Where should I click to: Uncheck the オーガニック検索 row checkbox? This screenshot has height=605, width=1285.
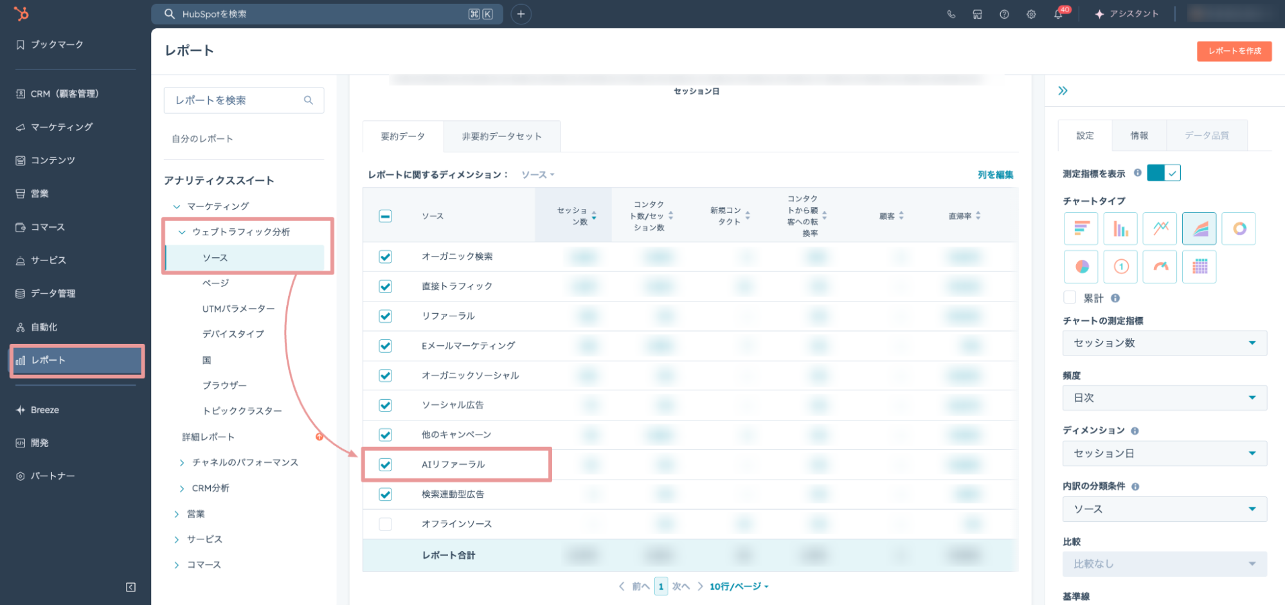pyautogui.click(x=385, y=257)
